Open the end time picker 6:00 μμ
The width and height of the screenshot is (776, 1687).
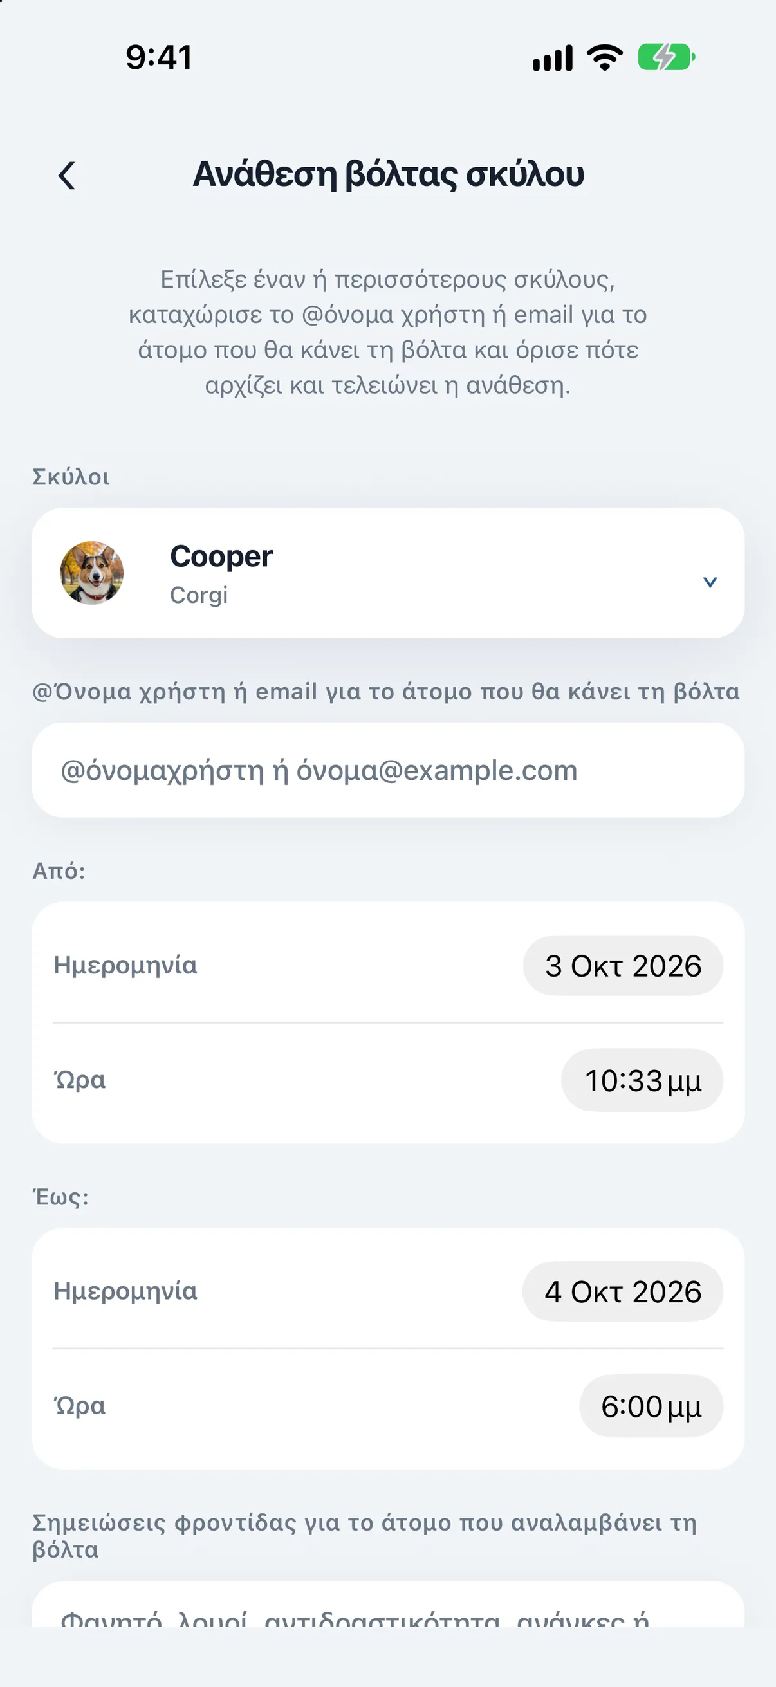(651, 1406)
